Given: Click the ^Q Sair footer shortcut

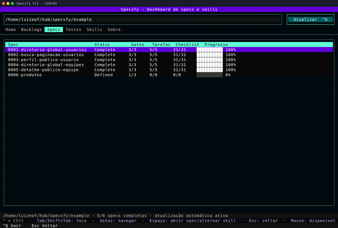Looking at the screenshot, I should tap(12, 226).
